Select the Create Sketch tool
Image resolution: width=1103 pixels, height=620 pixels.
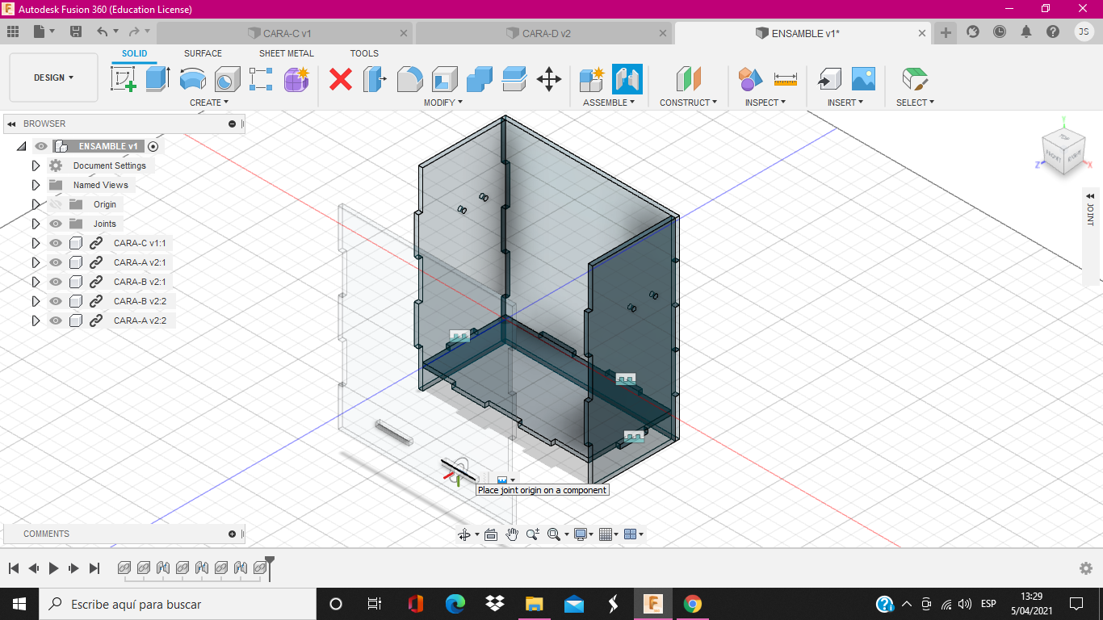[123, 79]
